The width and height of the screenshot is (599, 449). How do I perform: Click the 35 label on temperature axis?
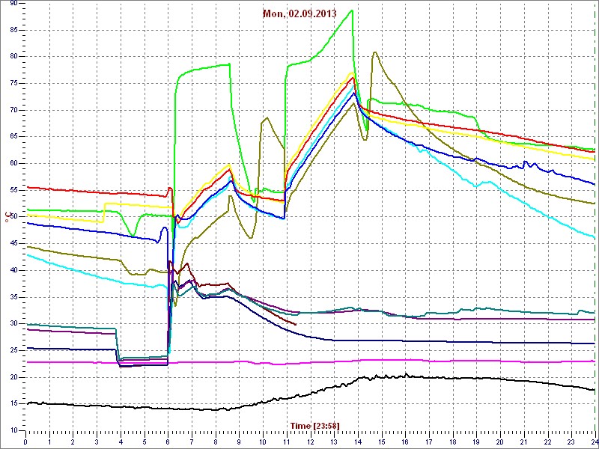pyautogui.click(x=13, y=297)
